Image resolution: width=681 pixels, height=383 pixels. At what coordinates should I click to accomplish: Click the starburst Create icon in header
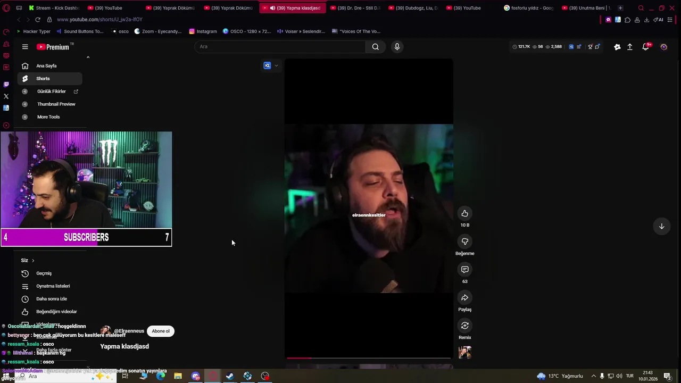(617, 47)
